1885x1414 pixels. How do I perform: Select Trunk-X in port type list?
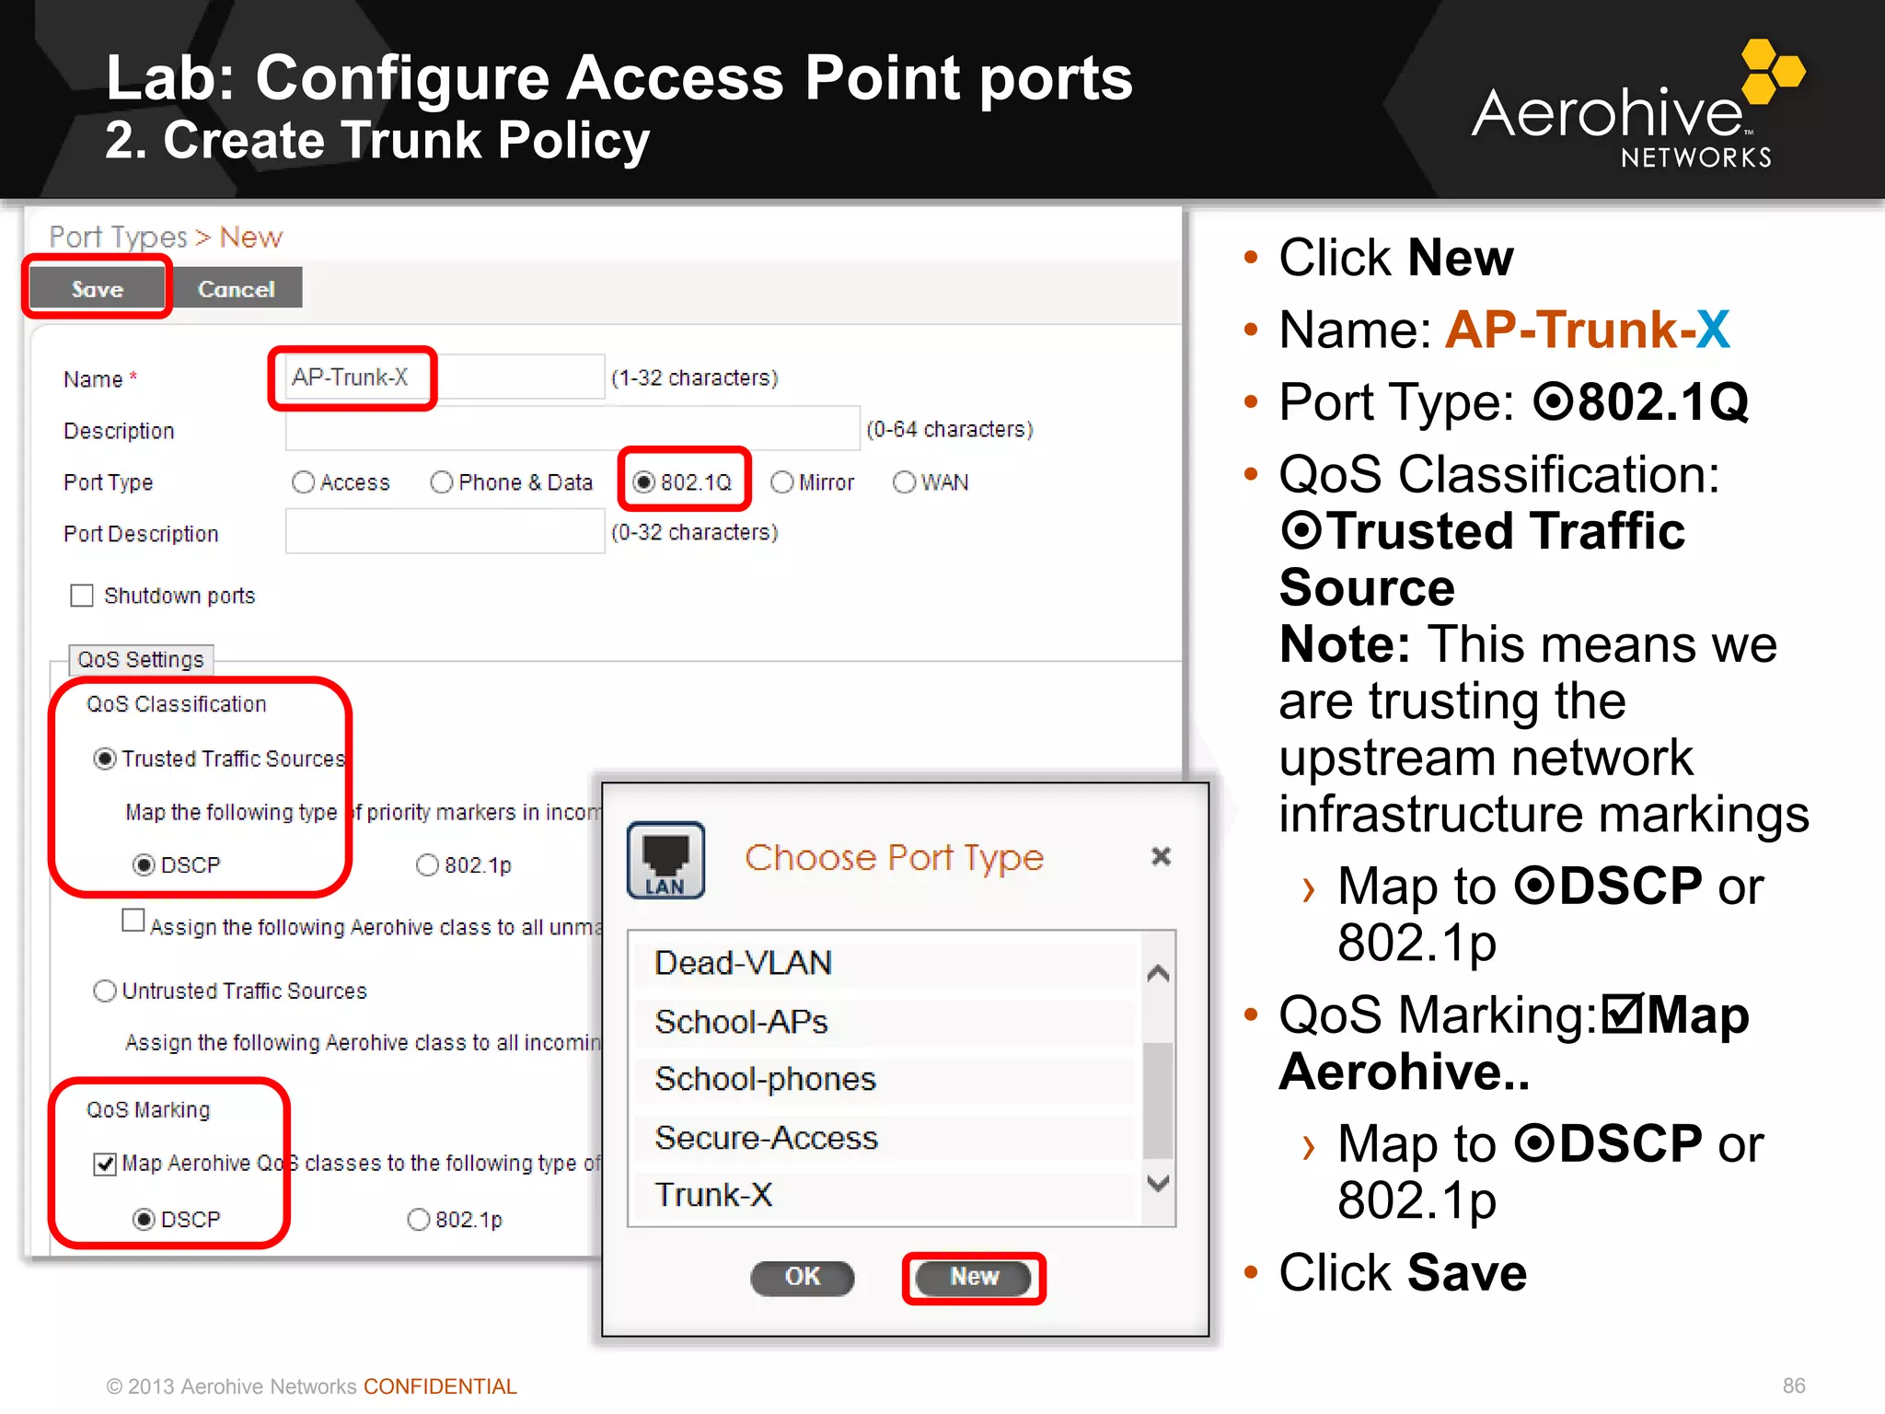(885, 1195)
